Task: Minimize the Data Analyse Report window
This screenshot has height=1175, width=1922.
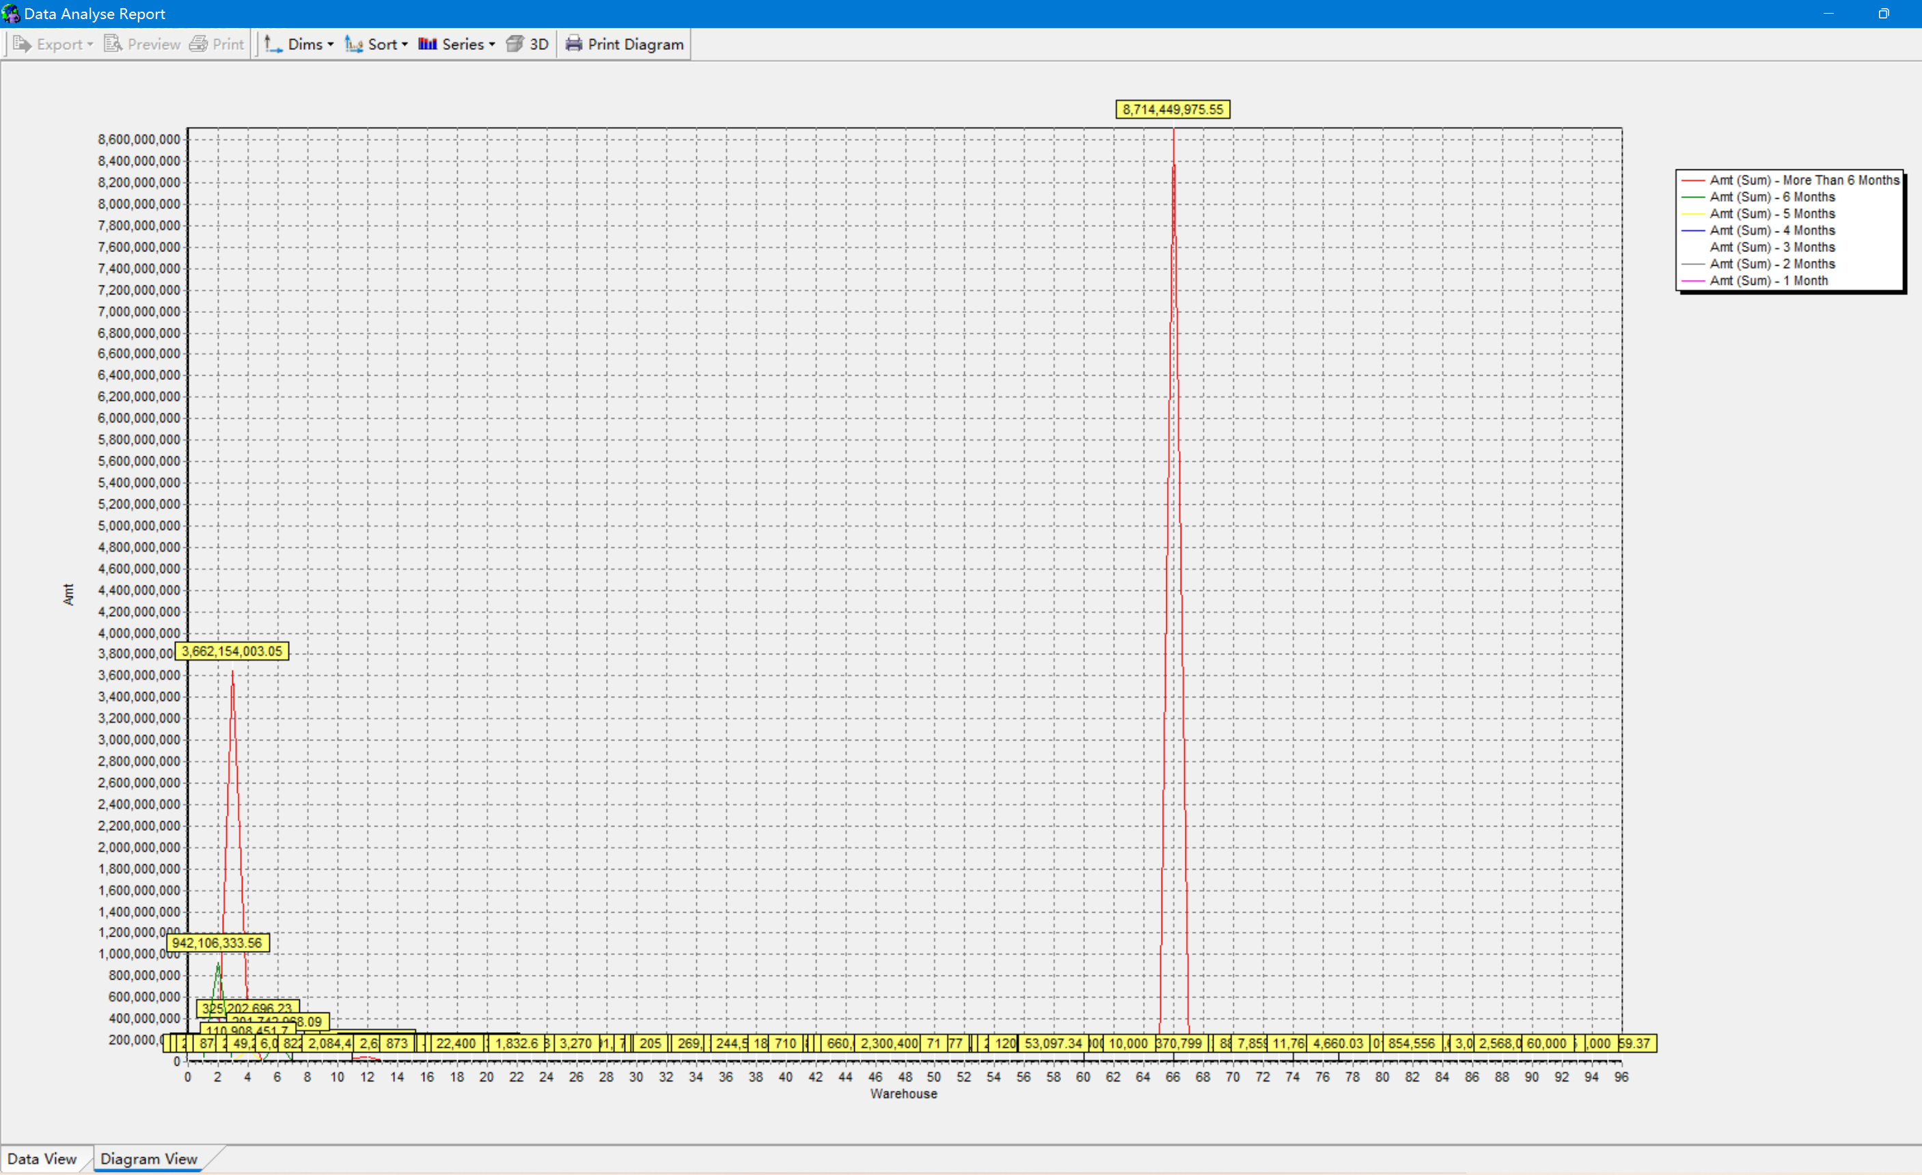Action: [x=1828, y=13]
